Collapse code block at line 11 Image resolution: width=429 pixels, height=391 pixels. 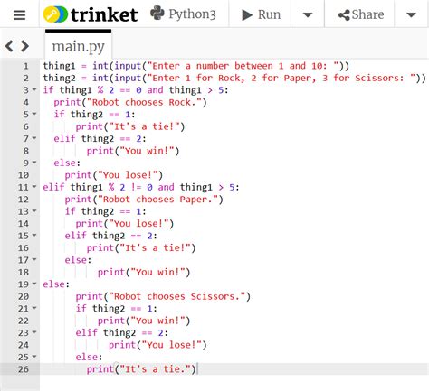pyautogui.click(x=34, y=187)
